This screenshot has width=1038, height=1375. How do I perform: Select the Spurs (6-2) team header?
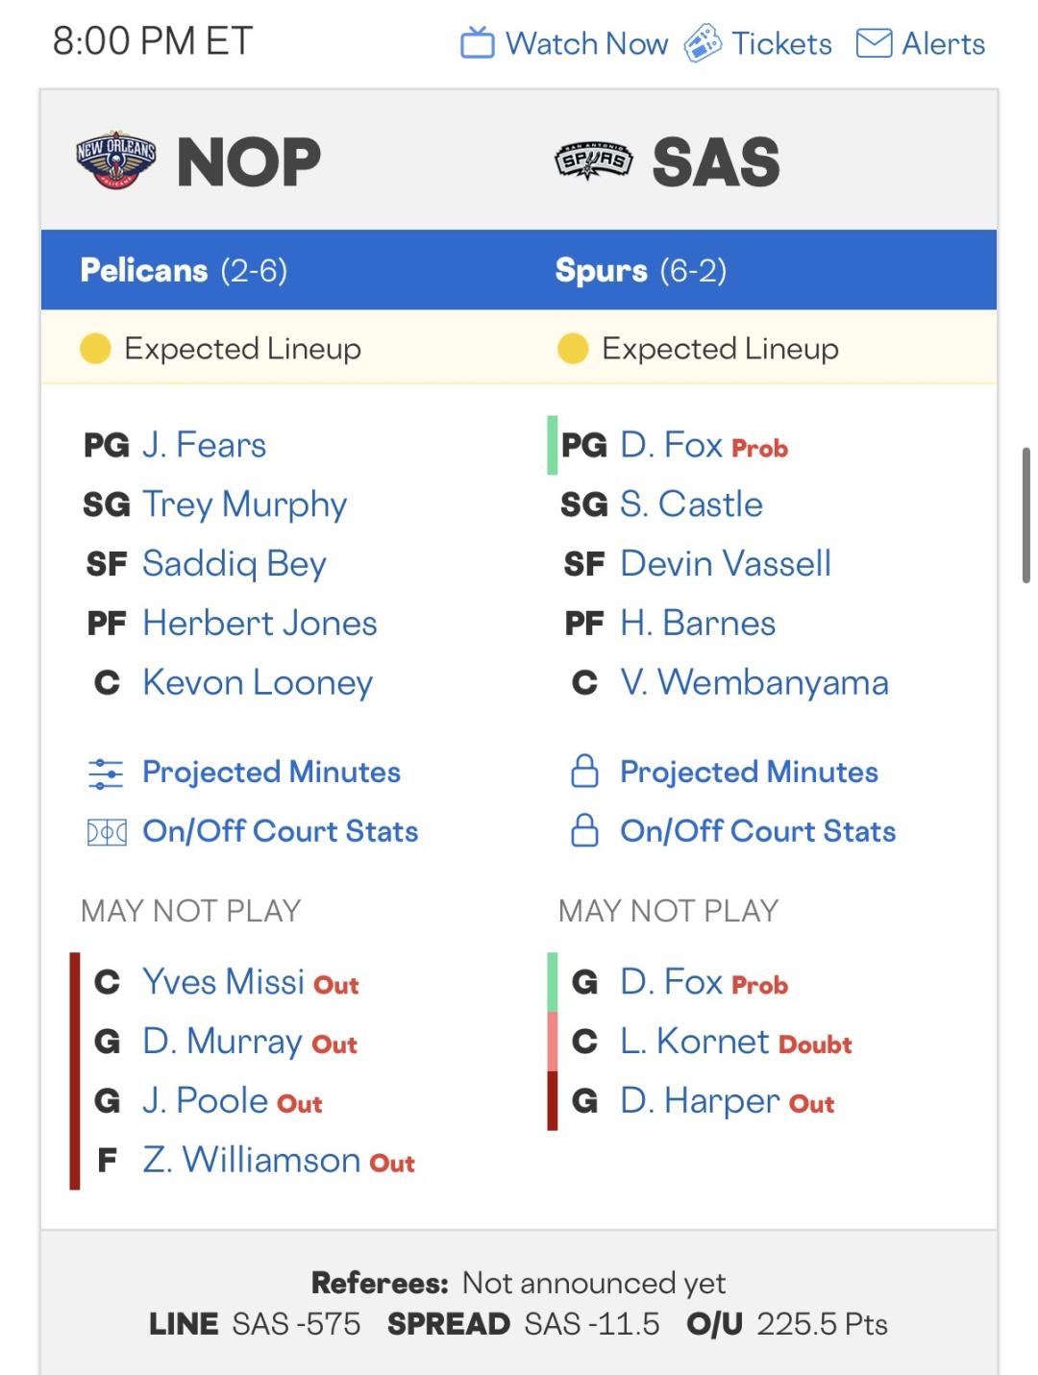[640, 271]
